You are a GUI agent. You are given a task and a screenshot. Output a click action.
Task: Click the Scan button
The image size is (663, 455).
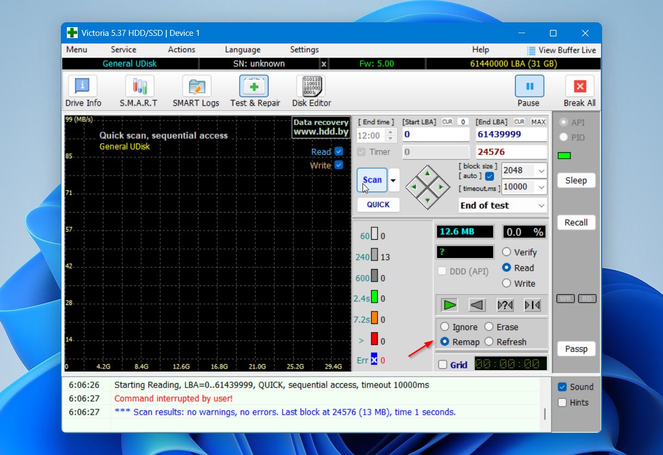pos(372,180)
